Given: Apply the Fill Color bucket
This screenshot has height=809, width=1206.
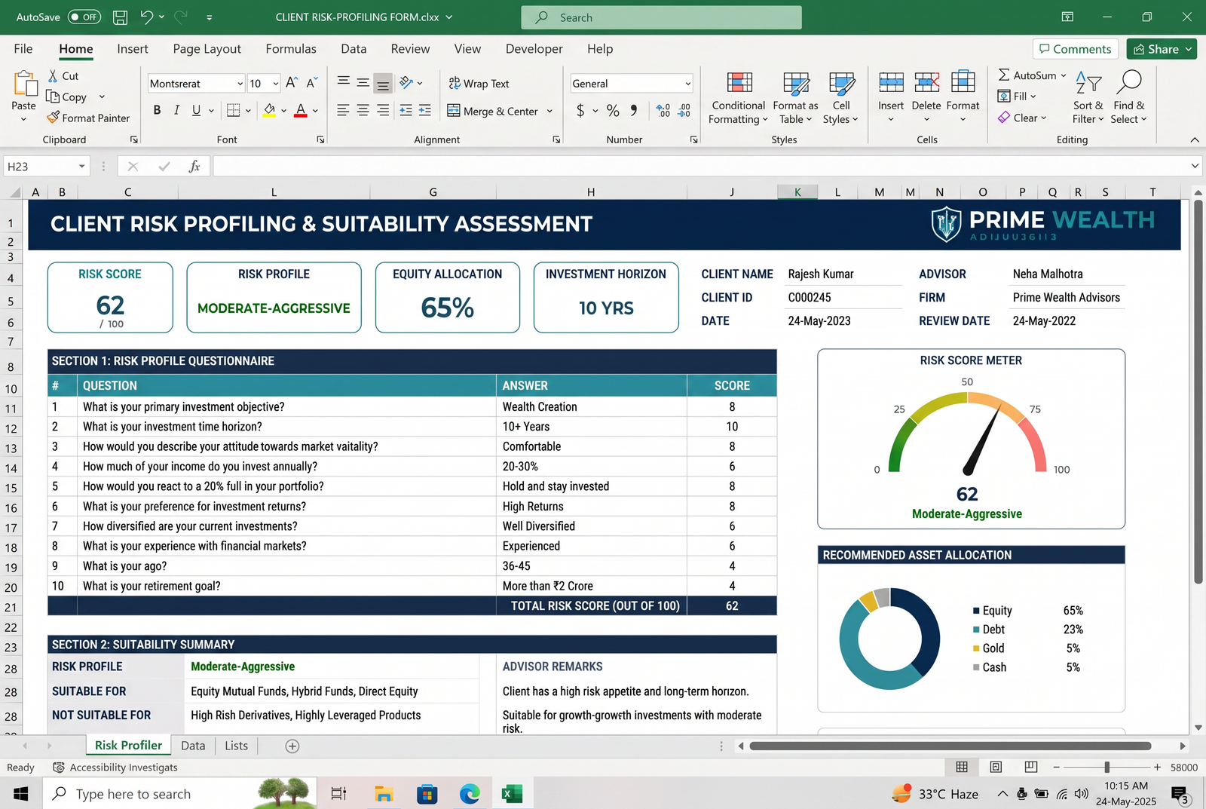Looking at the screenshot, I should point(269,110).
